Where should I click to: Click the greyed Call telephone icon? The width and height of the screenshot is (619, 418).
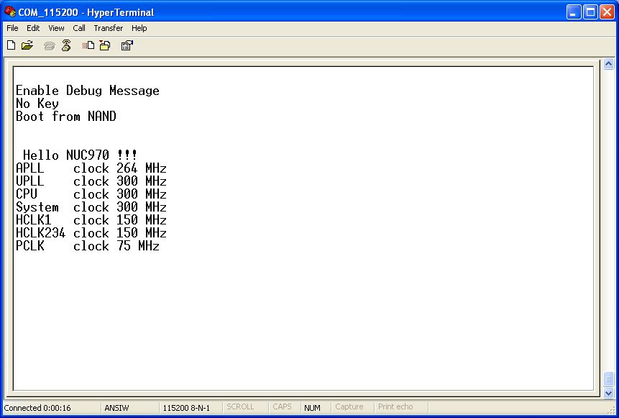pos(49,45)
